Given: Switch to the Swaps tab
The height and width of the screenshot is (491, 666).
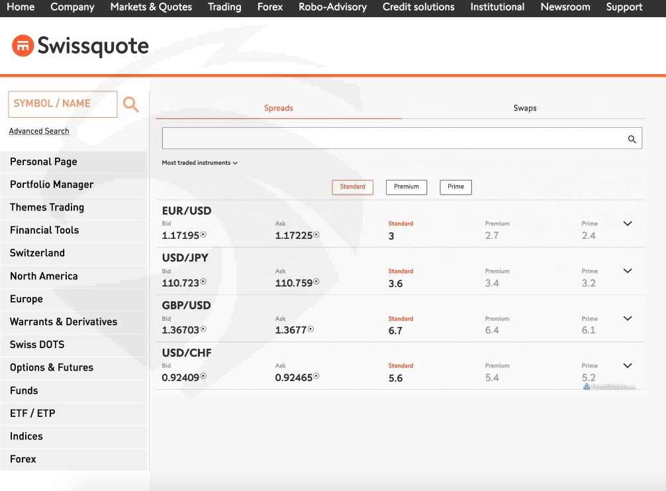Looking at the screenshot, I should 524,108.
